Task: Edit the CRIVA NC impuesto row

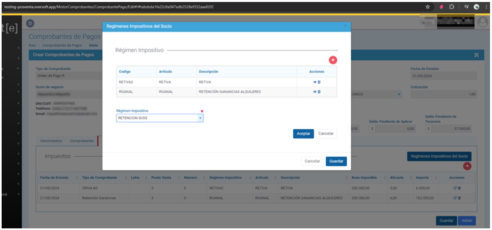Action: point(455,188)
